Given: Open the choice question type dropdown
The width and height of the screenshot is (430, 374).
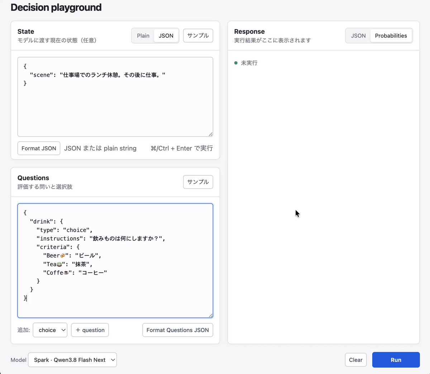Looking at the screenshot, I should point(50,330).
